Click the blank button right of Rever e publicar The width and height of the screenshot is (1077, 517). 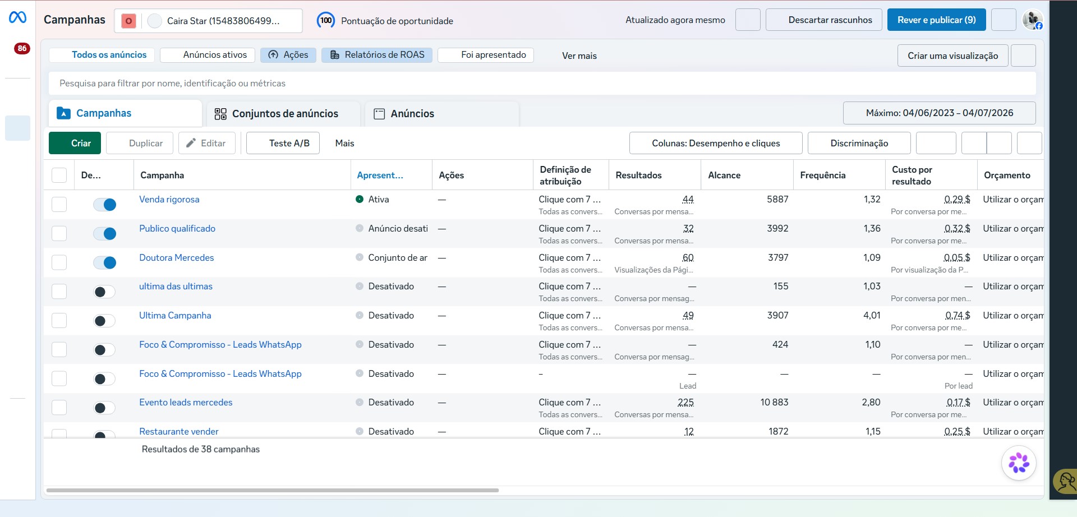(x=1004, y=20)
